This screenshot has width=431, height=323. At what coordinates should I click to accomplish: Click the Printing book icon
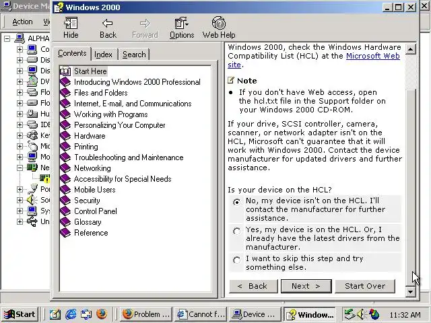65,147
